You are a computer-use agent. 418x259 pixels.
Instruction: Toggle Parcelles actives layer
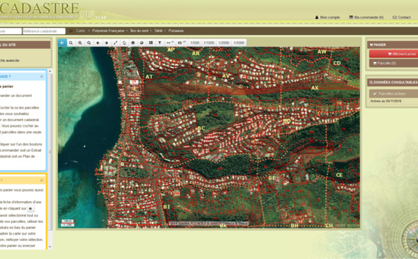[394, 93]
